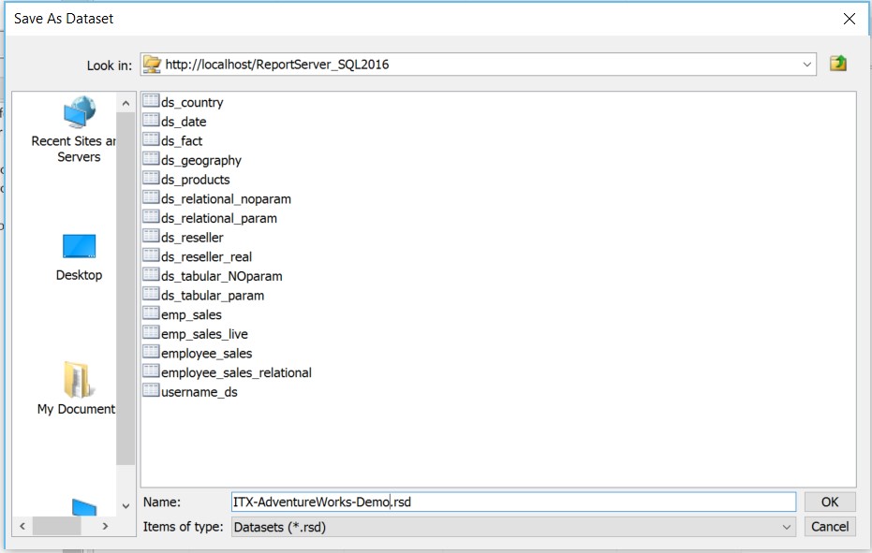This screenshot has height=553, width=872.
Task: Select the ds_products file name
Action: (x=195, y=180)
